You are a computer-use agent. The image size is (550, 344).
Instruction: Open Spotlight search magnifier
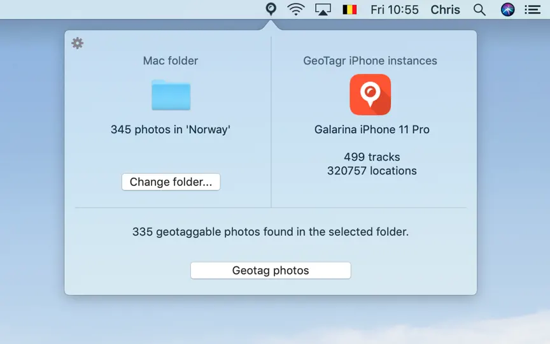pyautogui.click(x=479, y=10)
